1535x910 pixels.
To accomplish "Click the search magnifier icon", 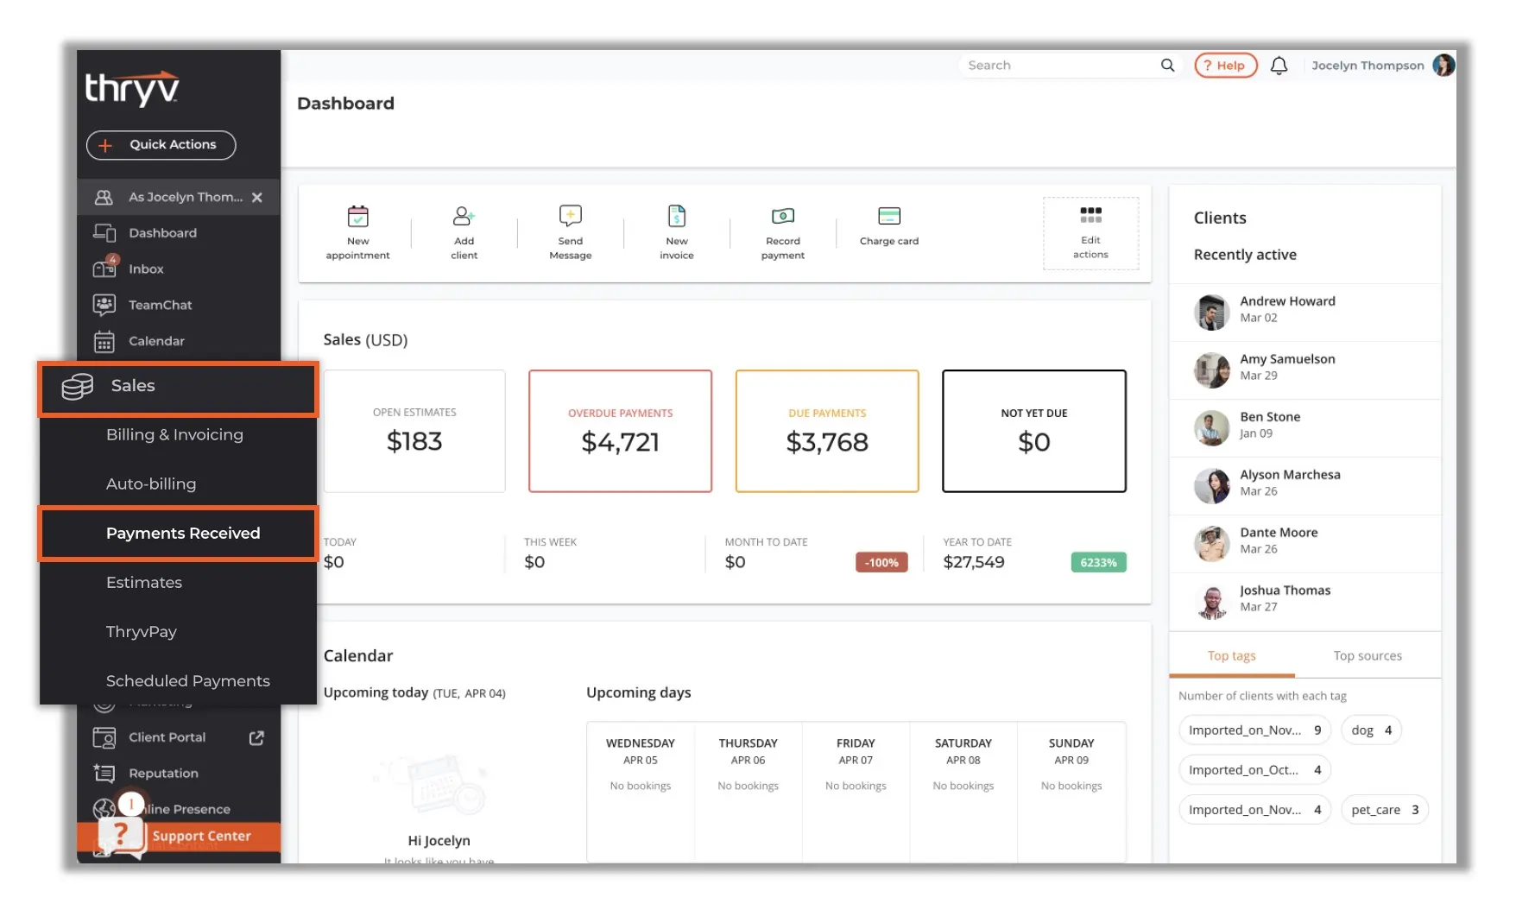I will pos(1168,66).
